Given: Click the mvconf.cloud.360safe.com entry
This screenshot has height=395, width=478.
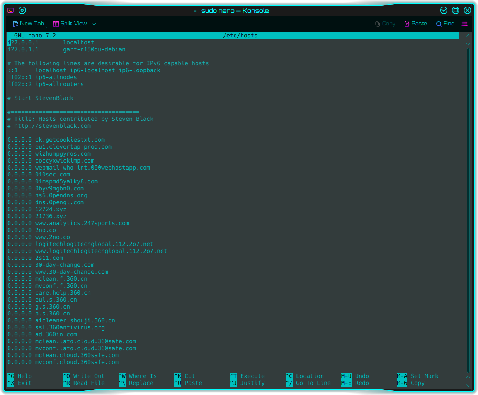Looking at the screenshot, I should pyautogui.click(x=77, y=362).
